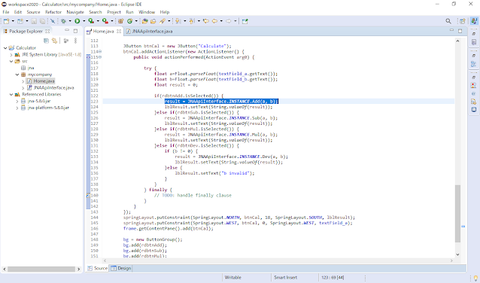Click the Smart Insert status entry
The height and width of the screenshot is (283, 480).
(x=286, y=278)
